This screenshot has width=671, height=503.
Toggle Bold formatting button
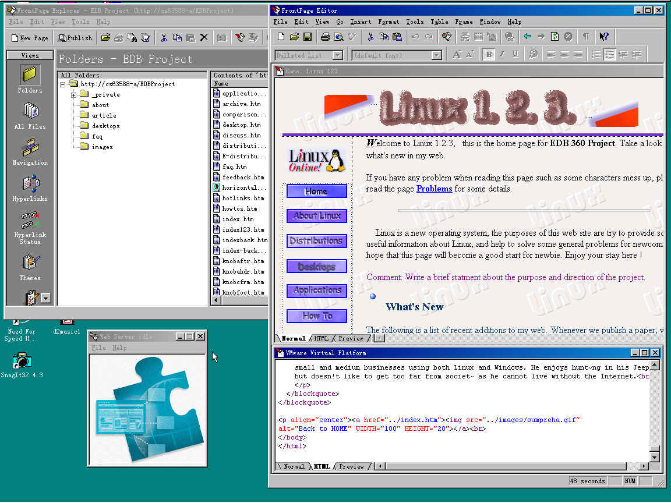(489, 55)
